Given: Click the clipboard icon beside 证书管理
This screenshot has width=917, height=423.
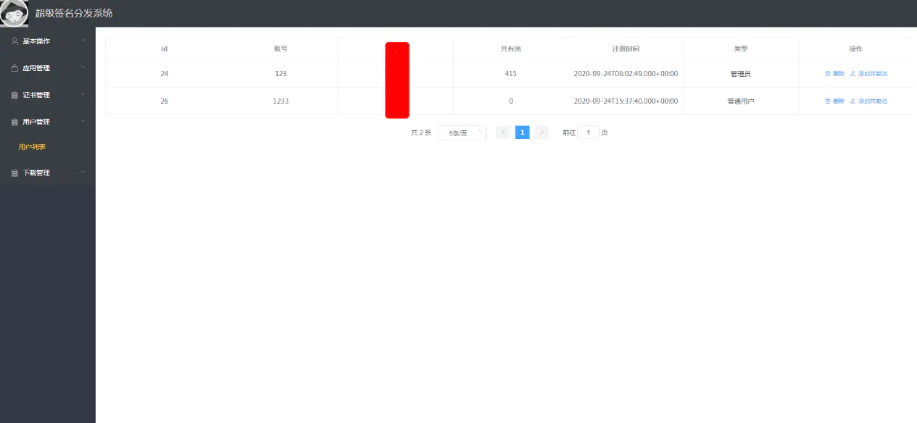Looking at the screenshot, I should point(14,95).
